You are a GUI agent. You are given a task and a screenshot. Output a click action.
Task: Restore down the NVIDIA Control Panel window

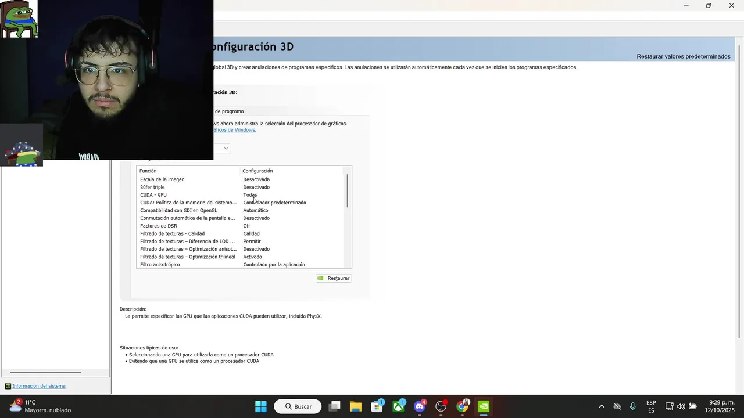pyautogui.click(x=709, y=5)
